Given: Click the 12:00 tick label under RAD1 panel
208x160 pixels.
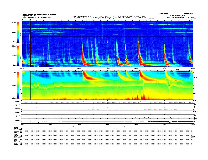Looking at the screenshot, I should point(108,69).
